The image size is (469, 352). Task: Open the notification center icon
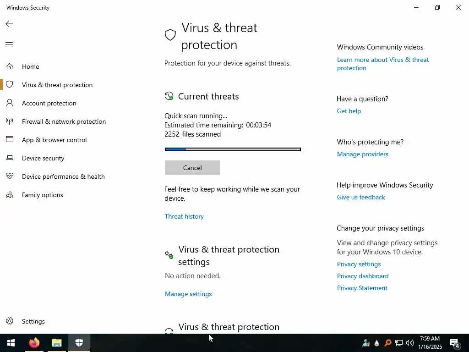[x=455, y=343]
